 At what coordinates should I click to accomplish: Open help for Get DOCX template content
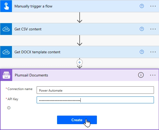[142, 52]
